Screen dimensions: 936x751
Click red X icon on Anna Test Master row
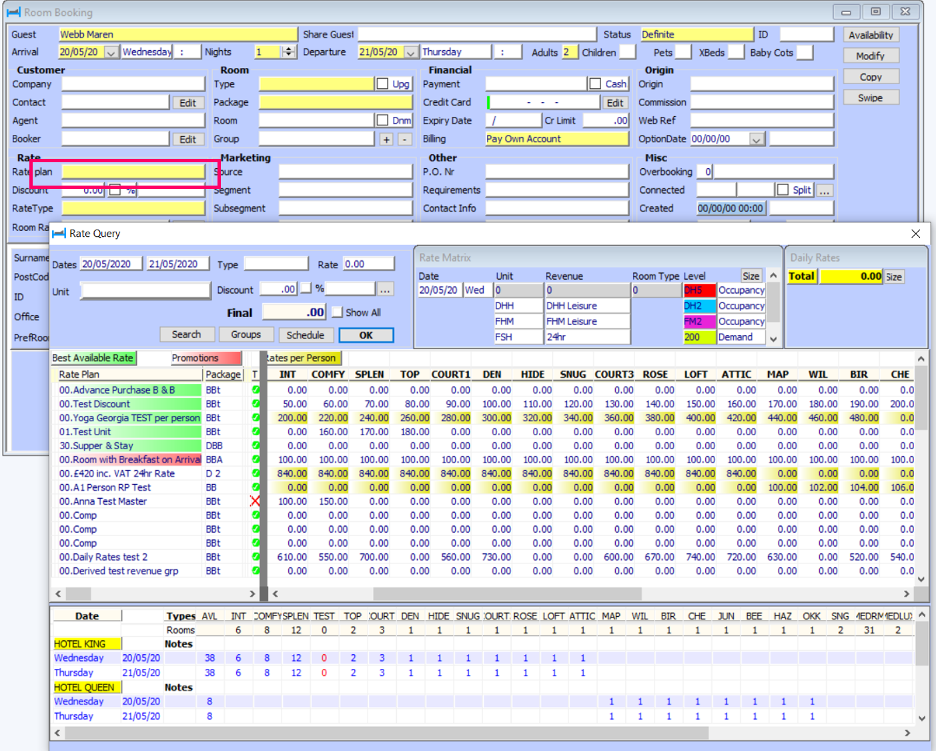click(x=255, y=501)
